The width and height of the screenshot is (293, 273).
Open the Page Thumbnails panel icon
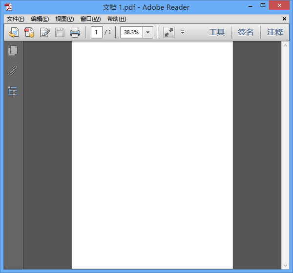13,51
